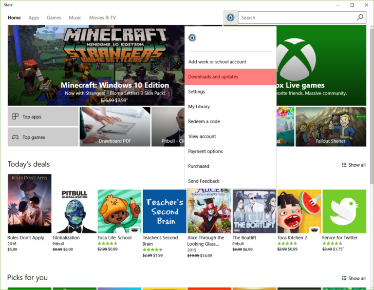Click the grid icon beside Picks for you Show all

tap(344, 278)
